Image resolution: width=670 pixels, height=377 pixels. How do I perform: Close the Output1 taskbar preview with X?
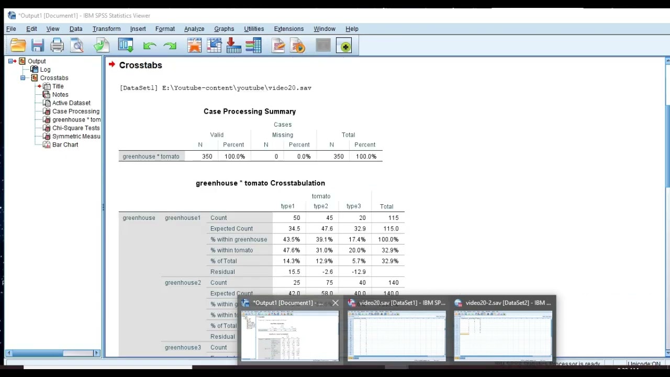coord(336,303)
